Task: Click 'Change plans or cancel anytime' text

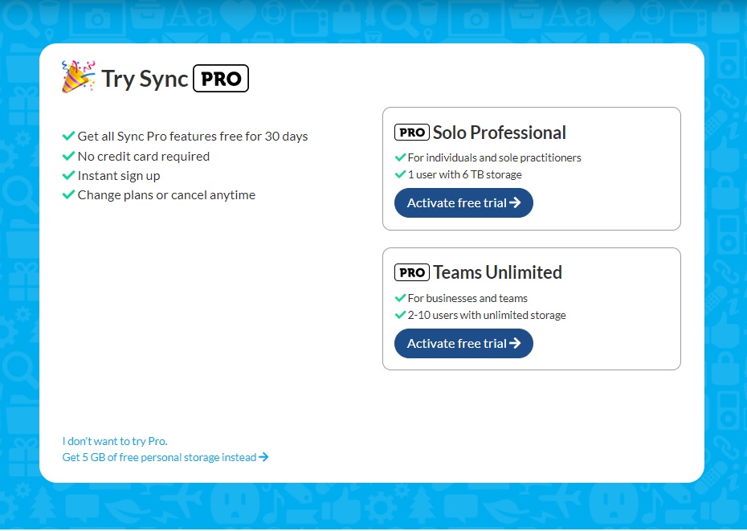Action: pos(166,195)
